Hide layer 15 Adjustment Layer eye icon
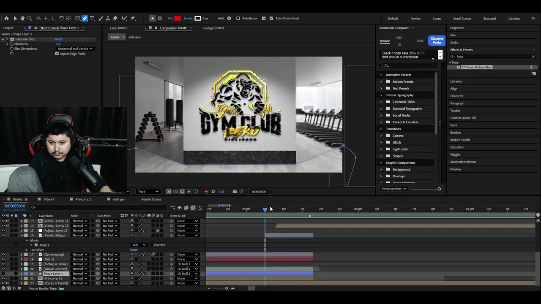 pyautogui.click(x=3, y=231)
